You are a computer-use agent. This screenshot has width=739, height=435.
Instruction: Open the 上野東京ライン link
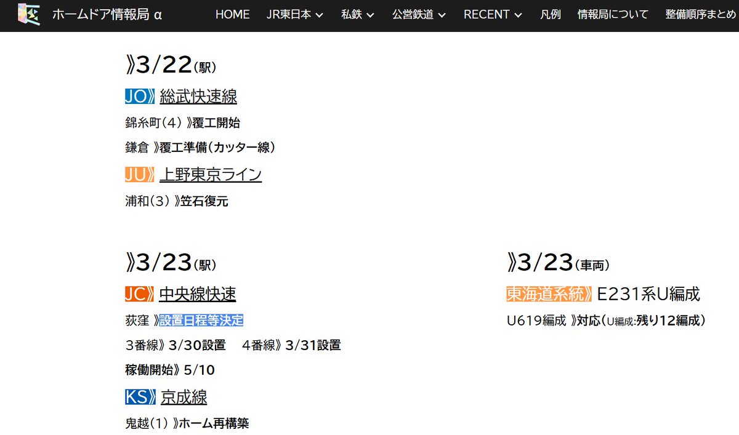coord(211,175)
